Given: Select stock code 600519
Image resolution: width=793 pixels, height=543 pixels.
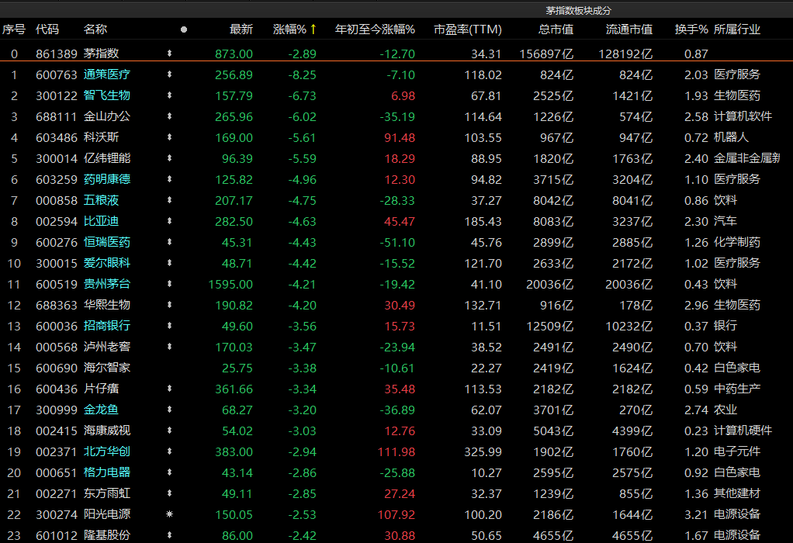Looking at the screenshot, I should (x=57, y=285).
